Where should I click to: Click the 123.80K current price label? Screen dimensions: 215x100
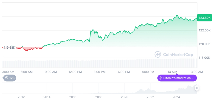(204, 18)
